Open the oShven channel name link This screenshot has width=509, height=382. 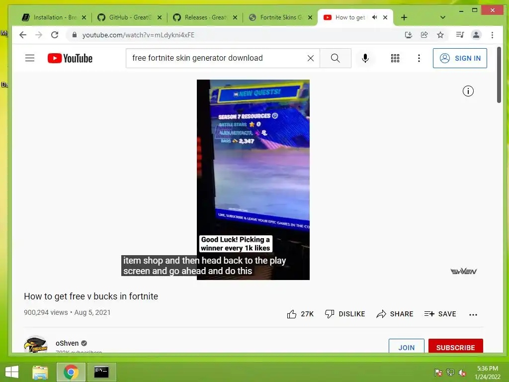[67, 343]
